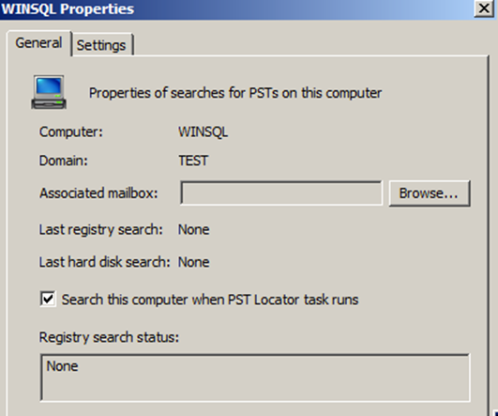Select the General tab
This screenshot has width=498, height=416.
coord(38,43)
